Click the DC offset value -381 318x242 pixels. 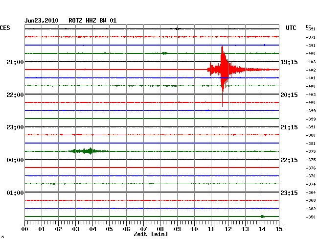coord(311,144)
